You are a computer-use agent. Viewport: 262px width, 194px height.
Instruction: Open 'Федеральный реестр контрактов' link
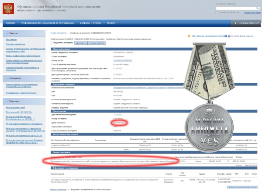21,93
